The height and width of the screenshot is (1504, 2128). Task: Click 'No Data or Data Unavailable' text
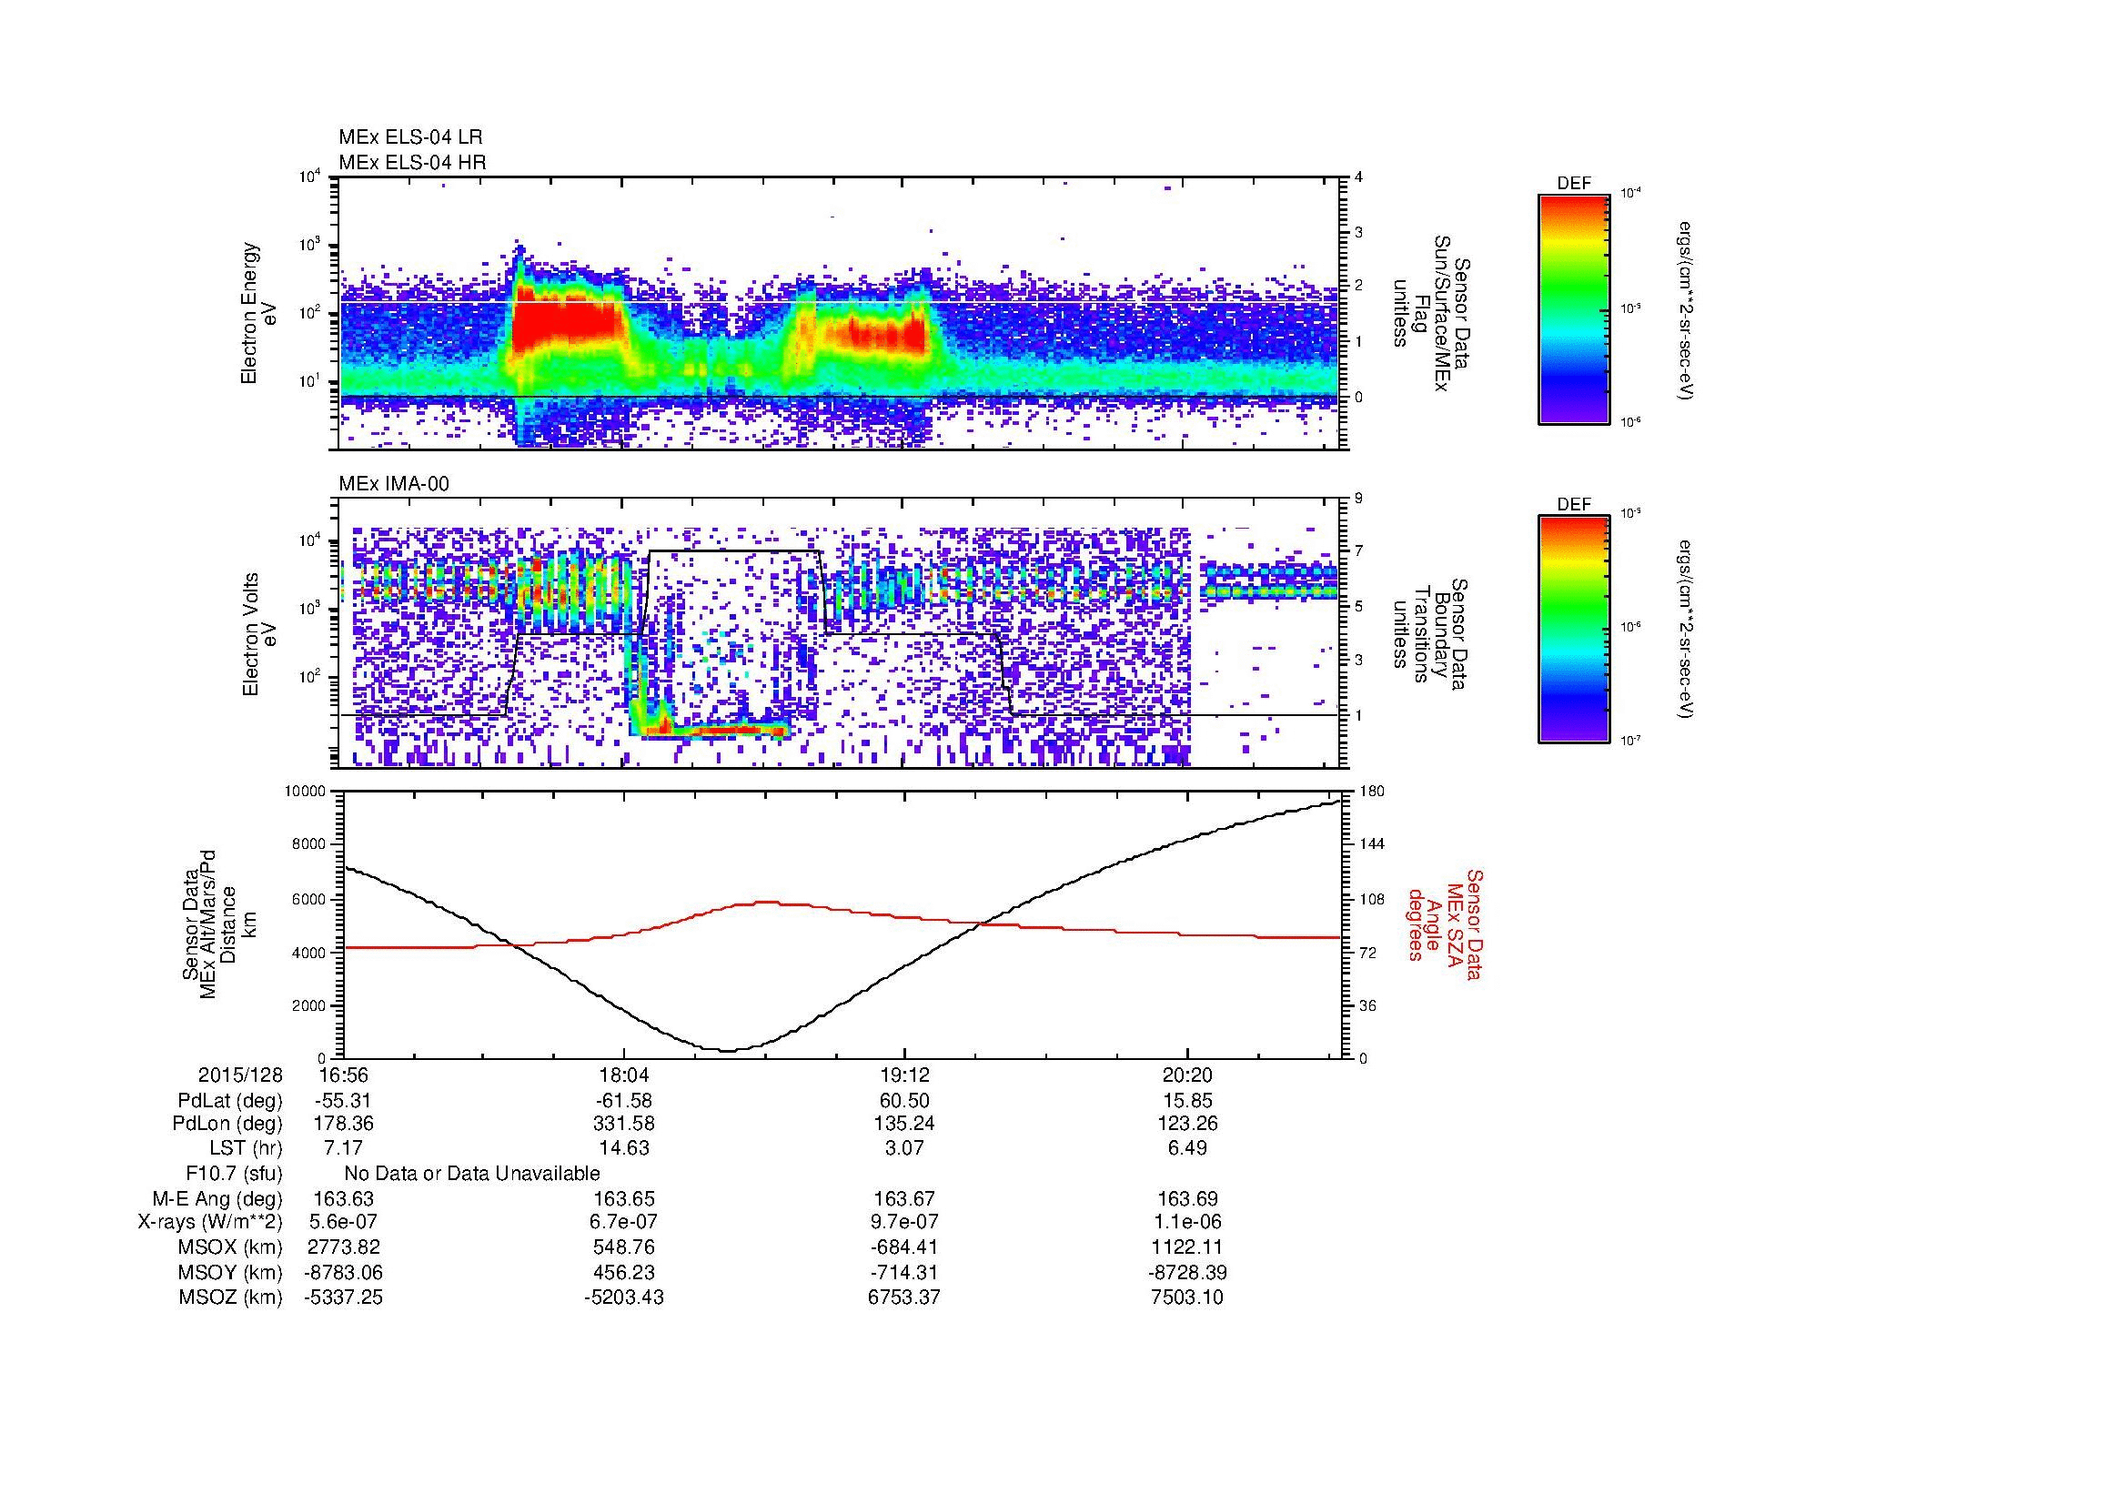[x=472, y=1173]
